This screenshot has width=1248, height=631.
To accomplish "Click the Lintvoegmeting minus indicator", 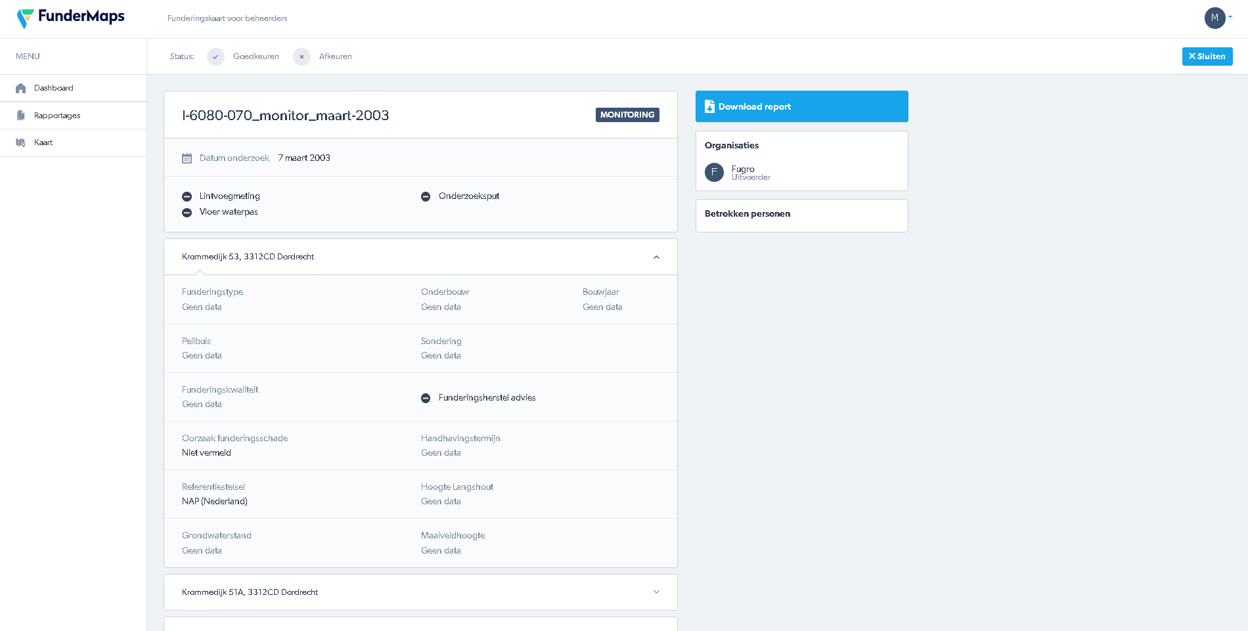I will [187, 196].
